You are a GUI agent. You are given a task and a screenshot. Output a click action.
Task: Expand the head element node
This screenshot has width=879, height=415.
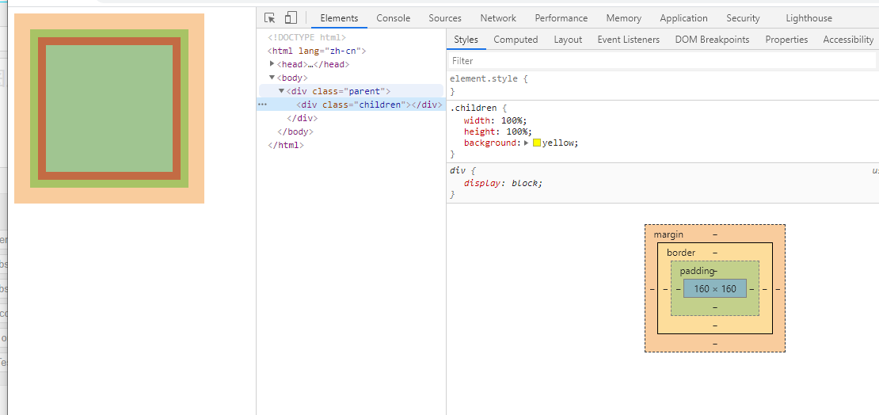pyautogui.click(x=272, y=64)
